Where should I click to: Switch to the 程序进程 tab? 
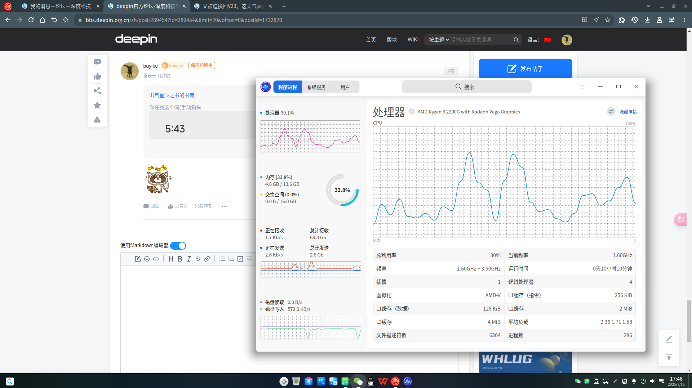pyautogui.click(x=288, y=87)
